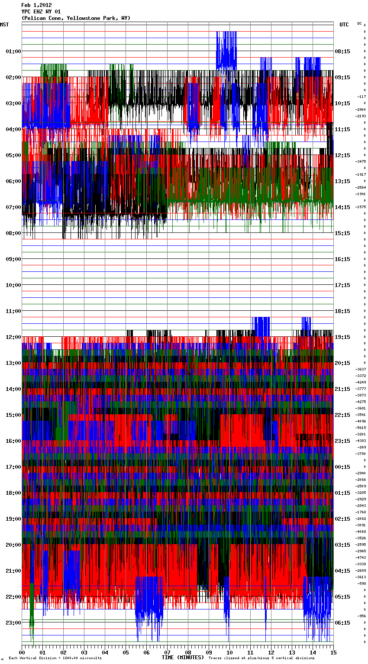The image size is (368, 664).
Task: Click the '(Pelican Cone, Yellowstone Park, WY)' title
Action: [x=76, y=18]
